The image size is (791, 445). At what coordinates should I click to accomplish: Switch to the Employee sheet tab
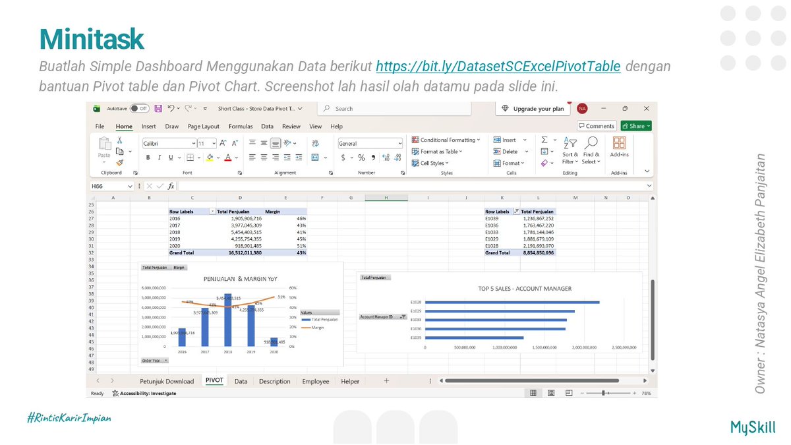point(316,381)
